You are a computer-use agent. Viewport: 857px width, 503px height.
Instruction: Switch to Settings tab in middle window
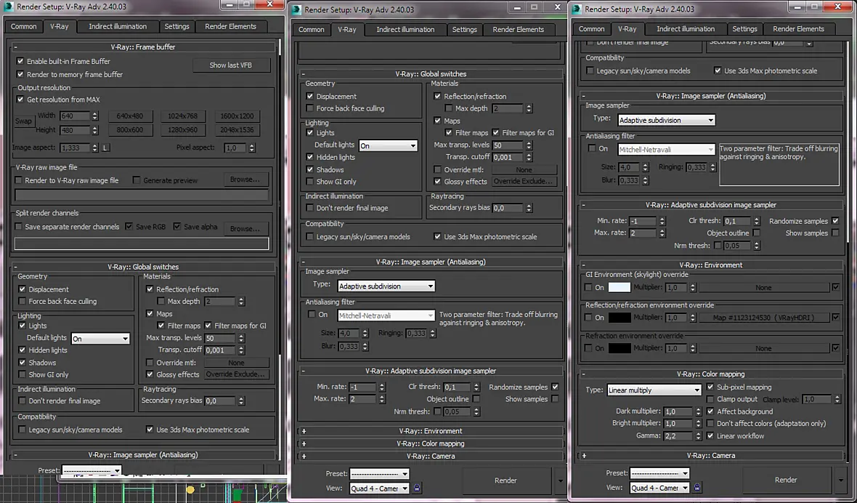point(465,30)
